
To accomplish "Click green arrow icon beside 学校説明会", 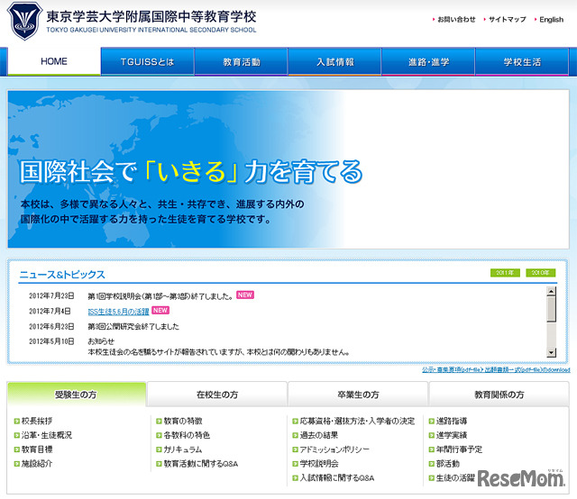I will [x=295, y=464].
